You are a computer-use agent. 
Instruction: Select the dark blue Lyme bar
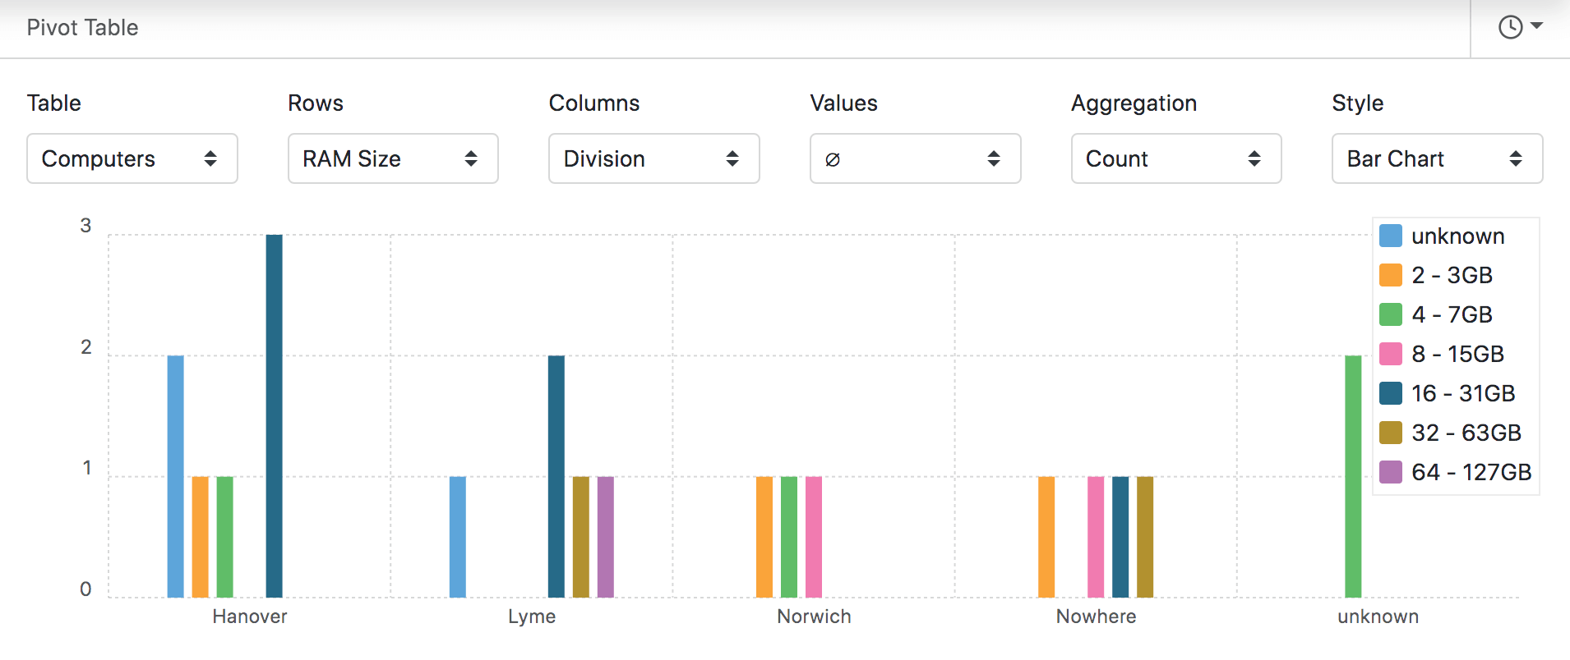pyautogui.click(x=556, y=476)
